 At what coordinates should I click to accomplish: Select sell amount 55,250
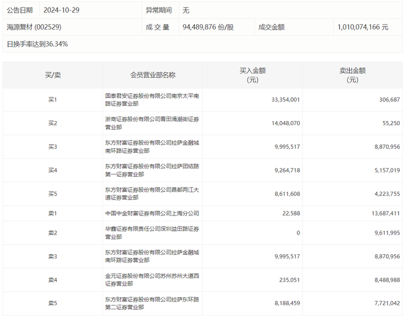391,123
